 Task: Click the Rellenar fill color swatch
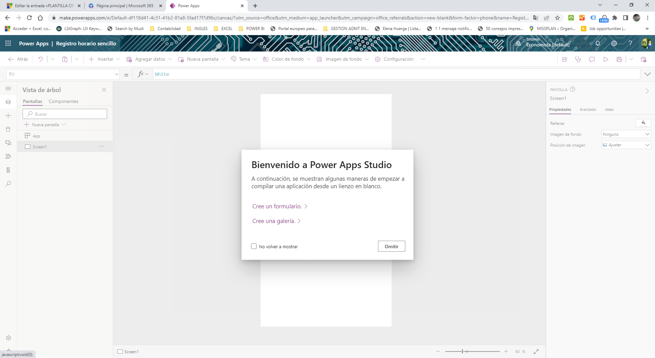click(643, 123)
